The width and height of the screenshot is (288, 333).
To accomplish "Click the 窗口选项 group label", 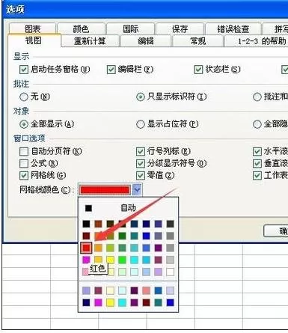I will point(29,138).
